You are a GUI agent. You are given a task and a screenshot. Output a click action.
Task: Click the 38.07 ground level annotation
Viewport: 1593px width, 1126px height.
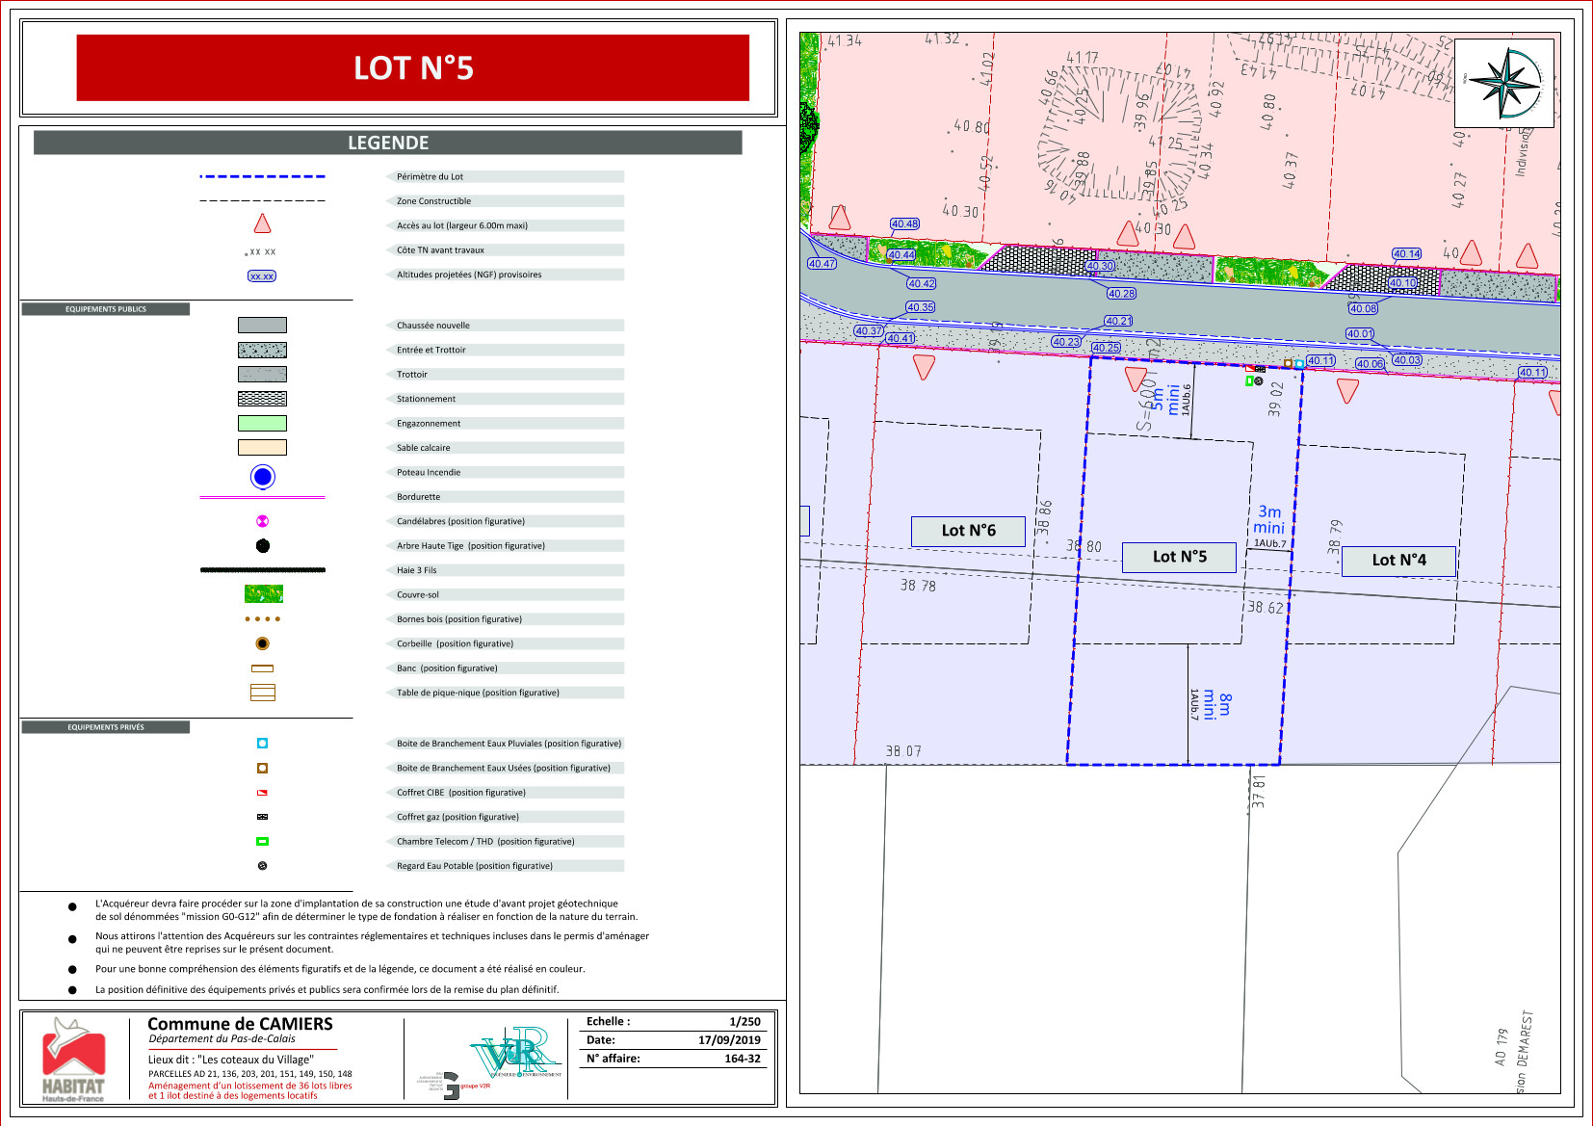pyautogui.click(x=903, y=751)
